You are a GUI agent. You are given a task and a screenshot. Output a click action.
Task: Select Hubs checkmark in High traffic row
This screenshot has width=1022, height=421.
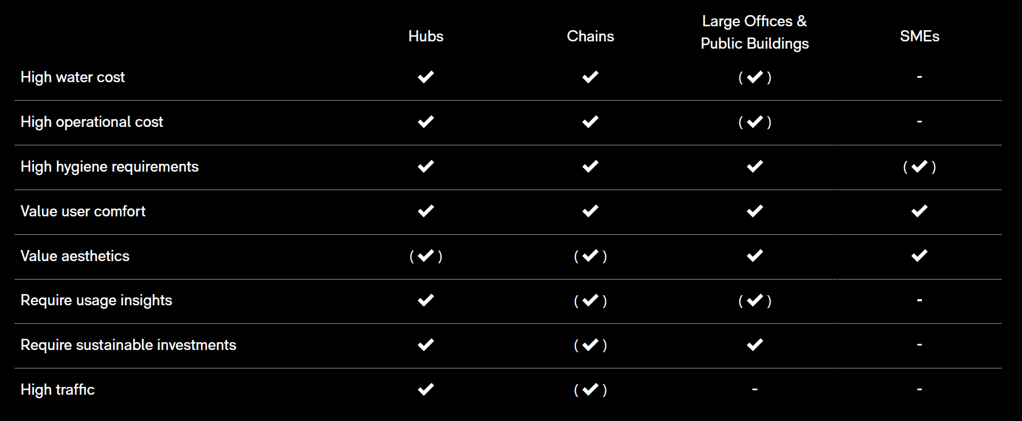[426, 389]
